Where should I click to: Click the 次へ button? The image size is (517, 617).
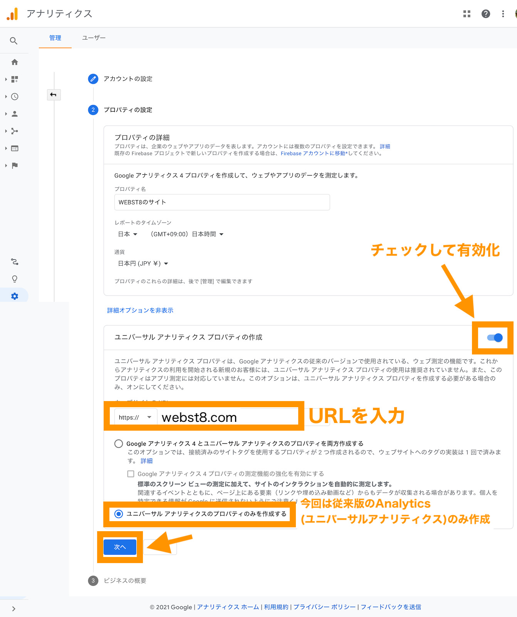click(120, 547)
